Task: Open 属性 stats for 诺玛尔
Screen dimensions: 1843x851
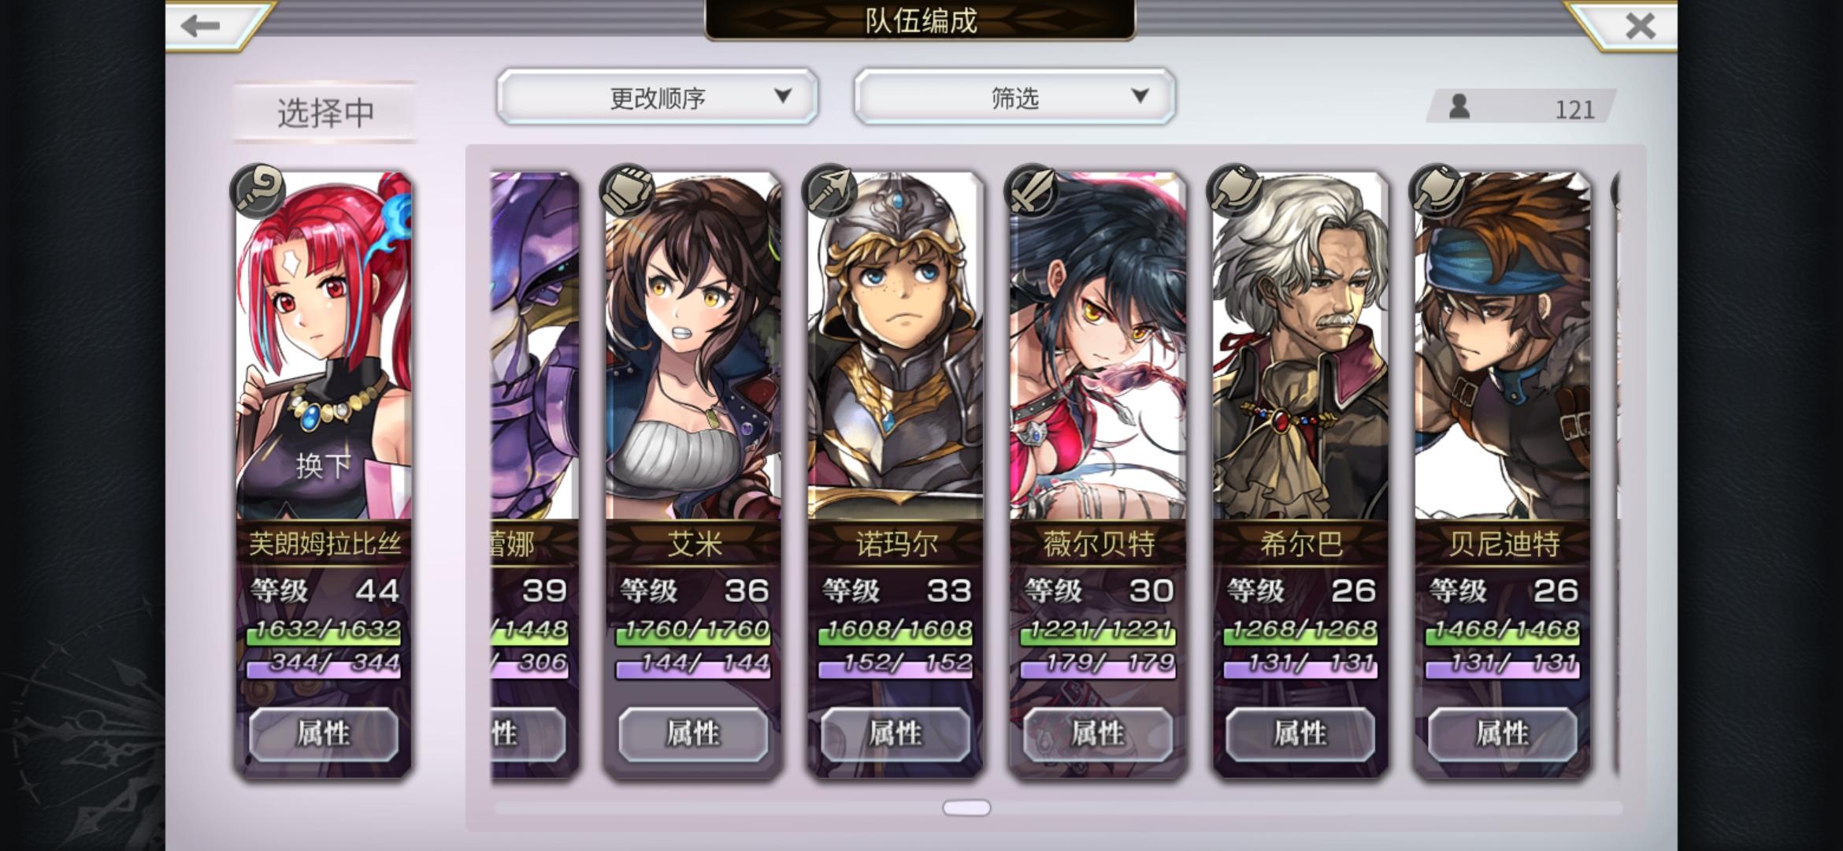Action: point(896,734)
